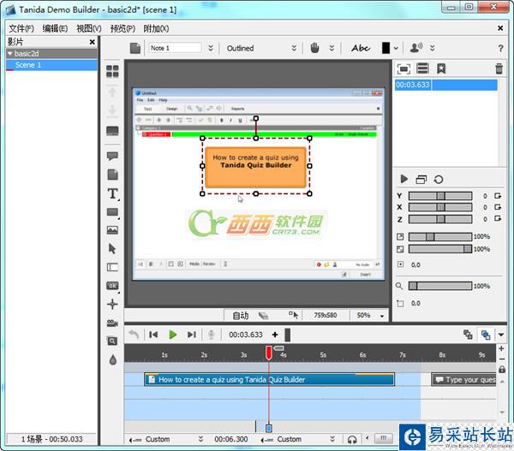Insert a video camera object
Viewport: 514px width, 451px height.
(x=112, y=323)
